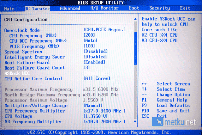Select the CPU Voltage label
The height and width of the screenshot is (135, 202).
18,116
